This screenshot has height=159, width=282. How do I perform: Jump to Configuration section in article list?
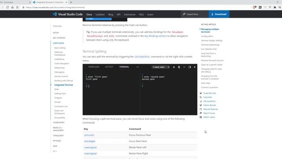(x=207, y=36)
